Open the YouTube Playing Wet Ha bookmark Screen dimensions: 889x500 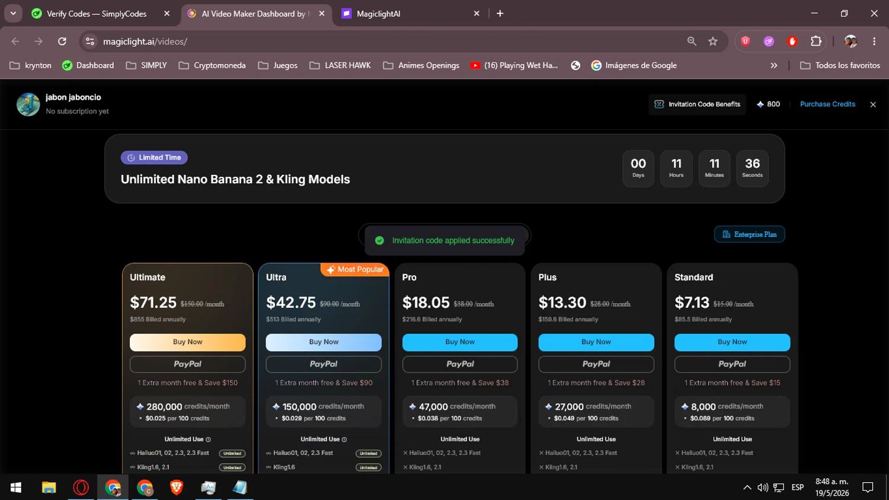[x=514, y=65]
